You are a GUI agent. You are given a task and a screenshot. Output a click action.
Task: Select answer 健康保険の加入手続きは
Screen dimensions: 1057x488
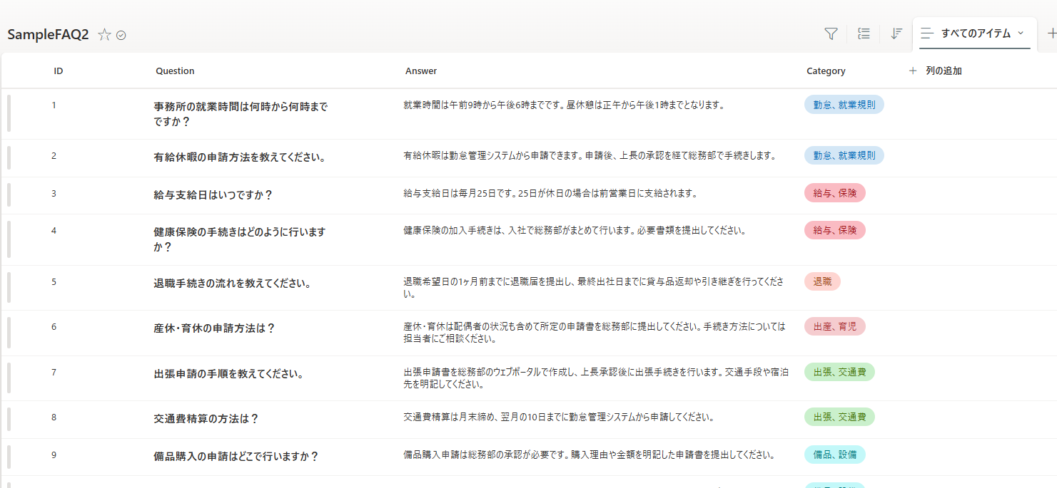pyautogui.click(x=455, y=231)
